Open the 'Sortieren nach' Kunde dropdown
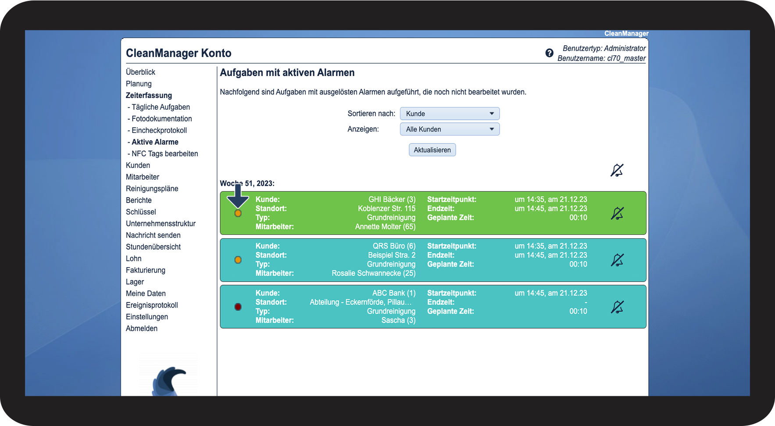 click(x=450, y=114)
